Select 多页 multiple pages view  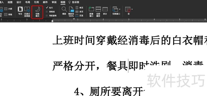[79, 12]
